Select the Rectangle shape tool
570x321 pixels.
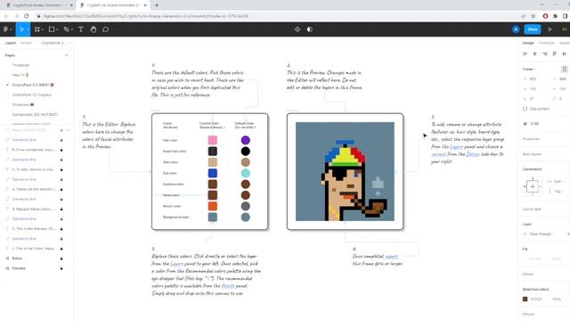point(53,29)
